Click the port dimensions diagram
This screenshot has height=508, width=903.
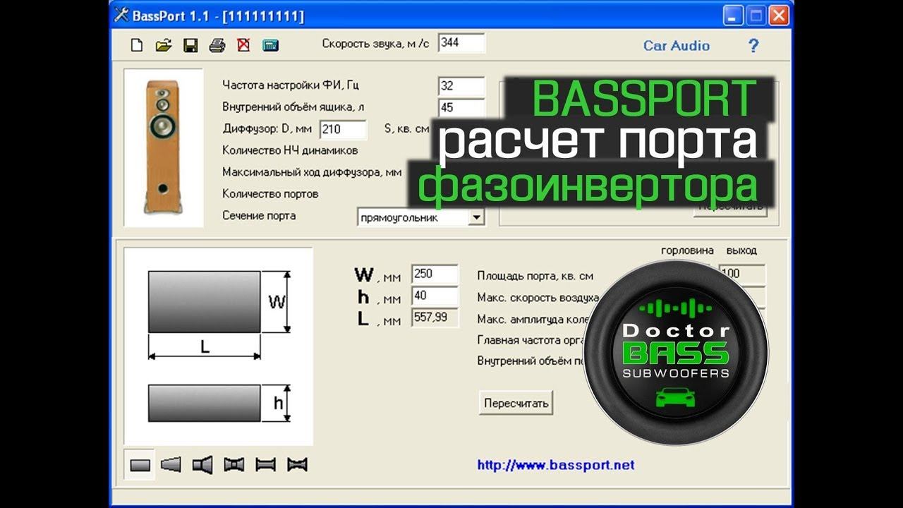pos(219,348)
